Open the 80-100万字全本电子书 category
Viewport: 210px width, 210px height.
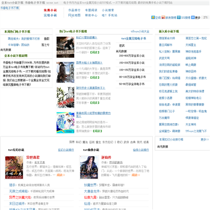click(132, 77)
